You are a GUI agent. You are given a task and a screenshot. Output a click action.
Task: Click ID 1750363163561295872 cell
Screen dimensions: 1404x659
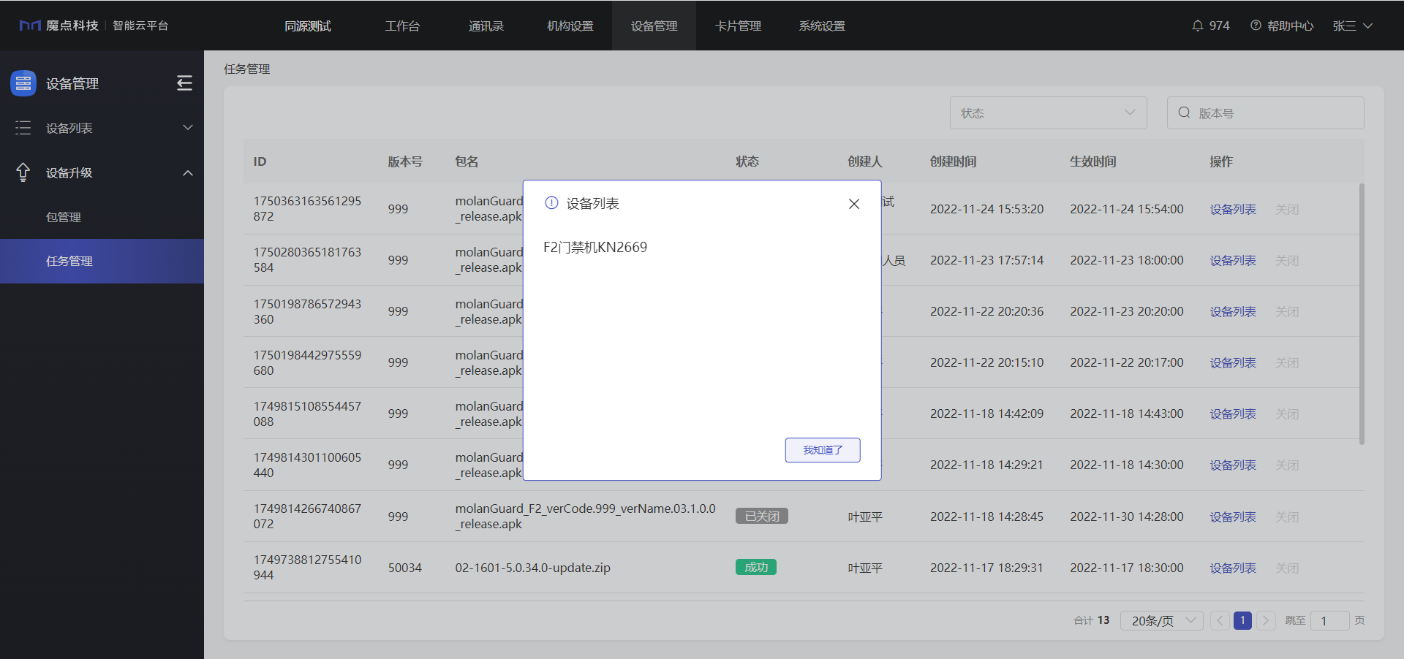[307, 208]
